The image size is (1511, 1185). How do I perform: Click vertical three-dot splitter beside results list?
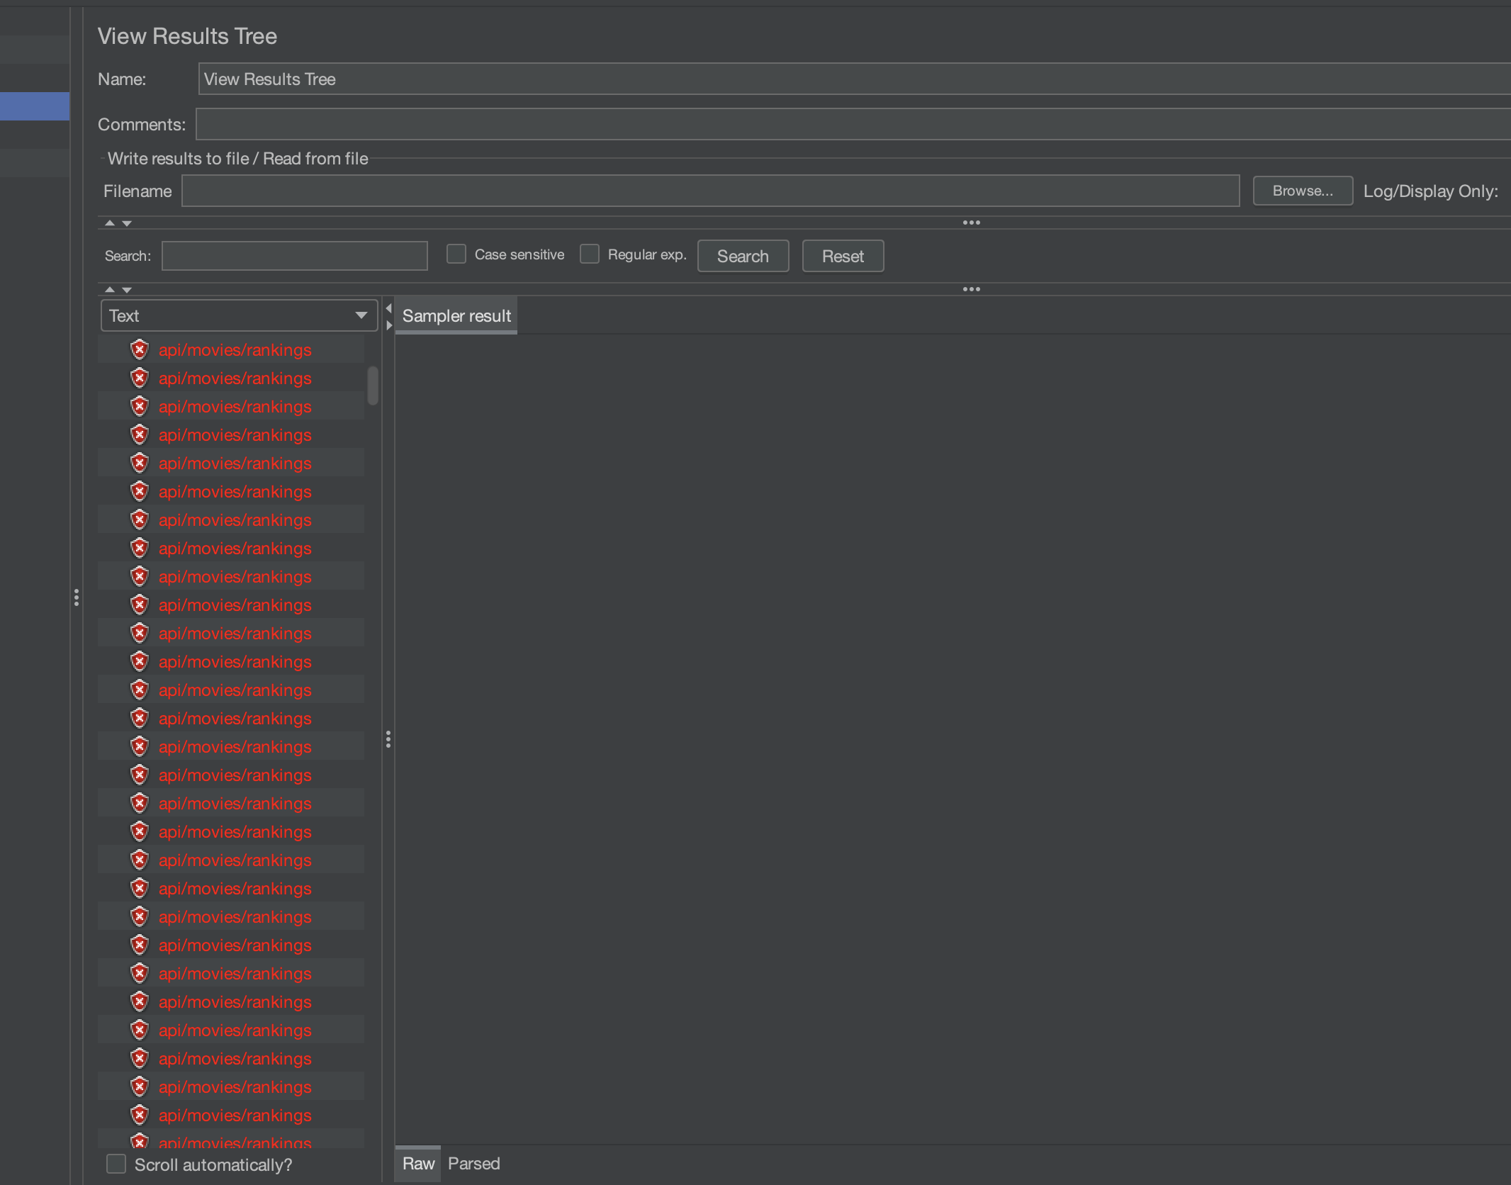point(388,739)
